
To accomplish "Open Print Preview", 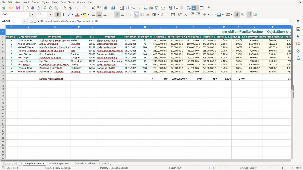I will pos(38,8).
